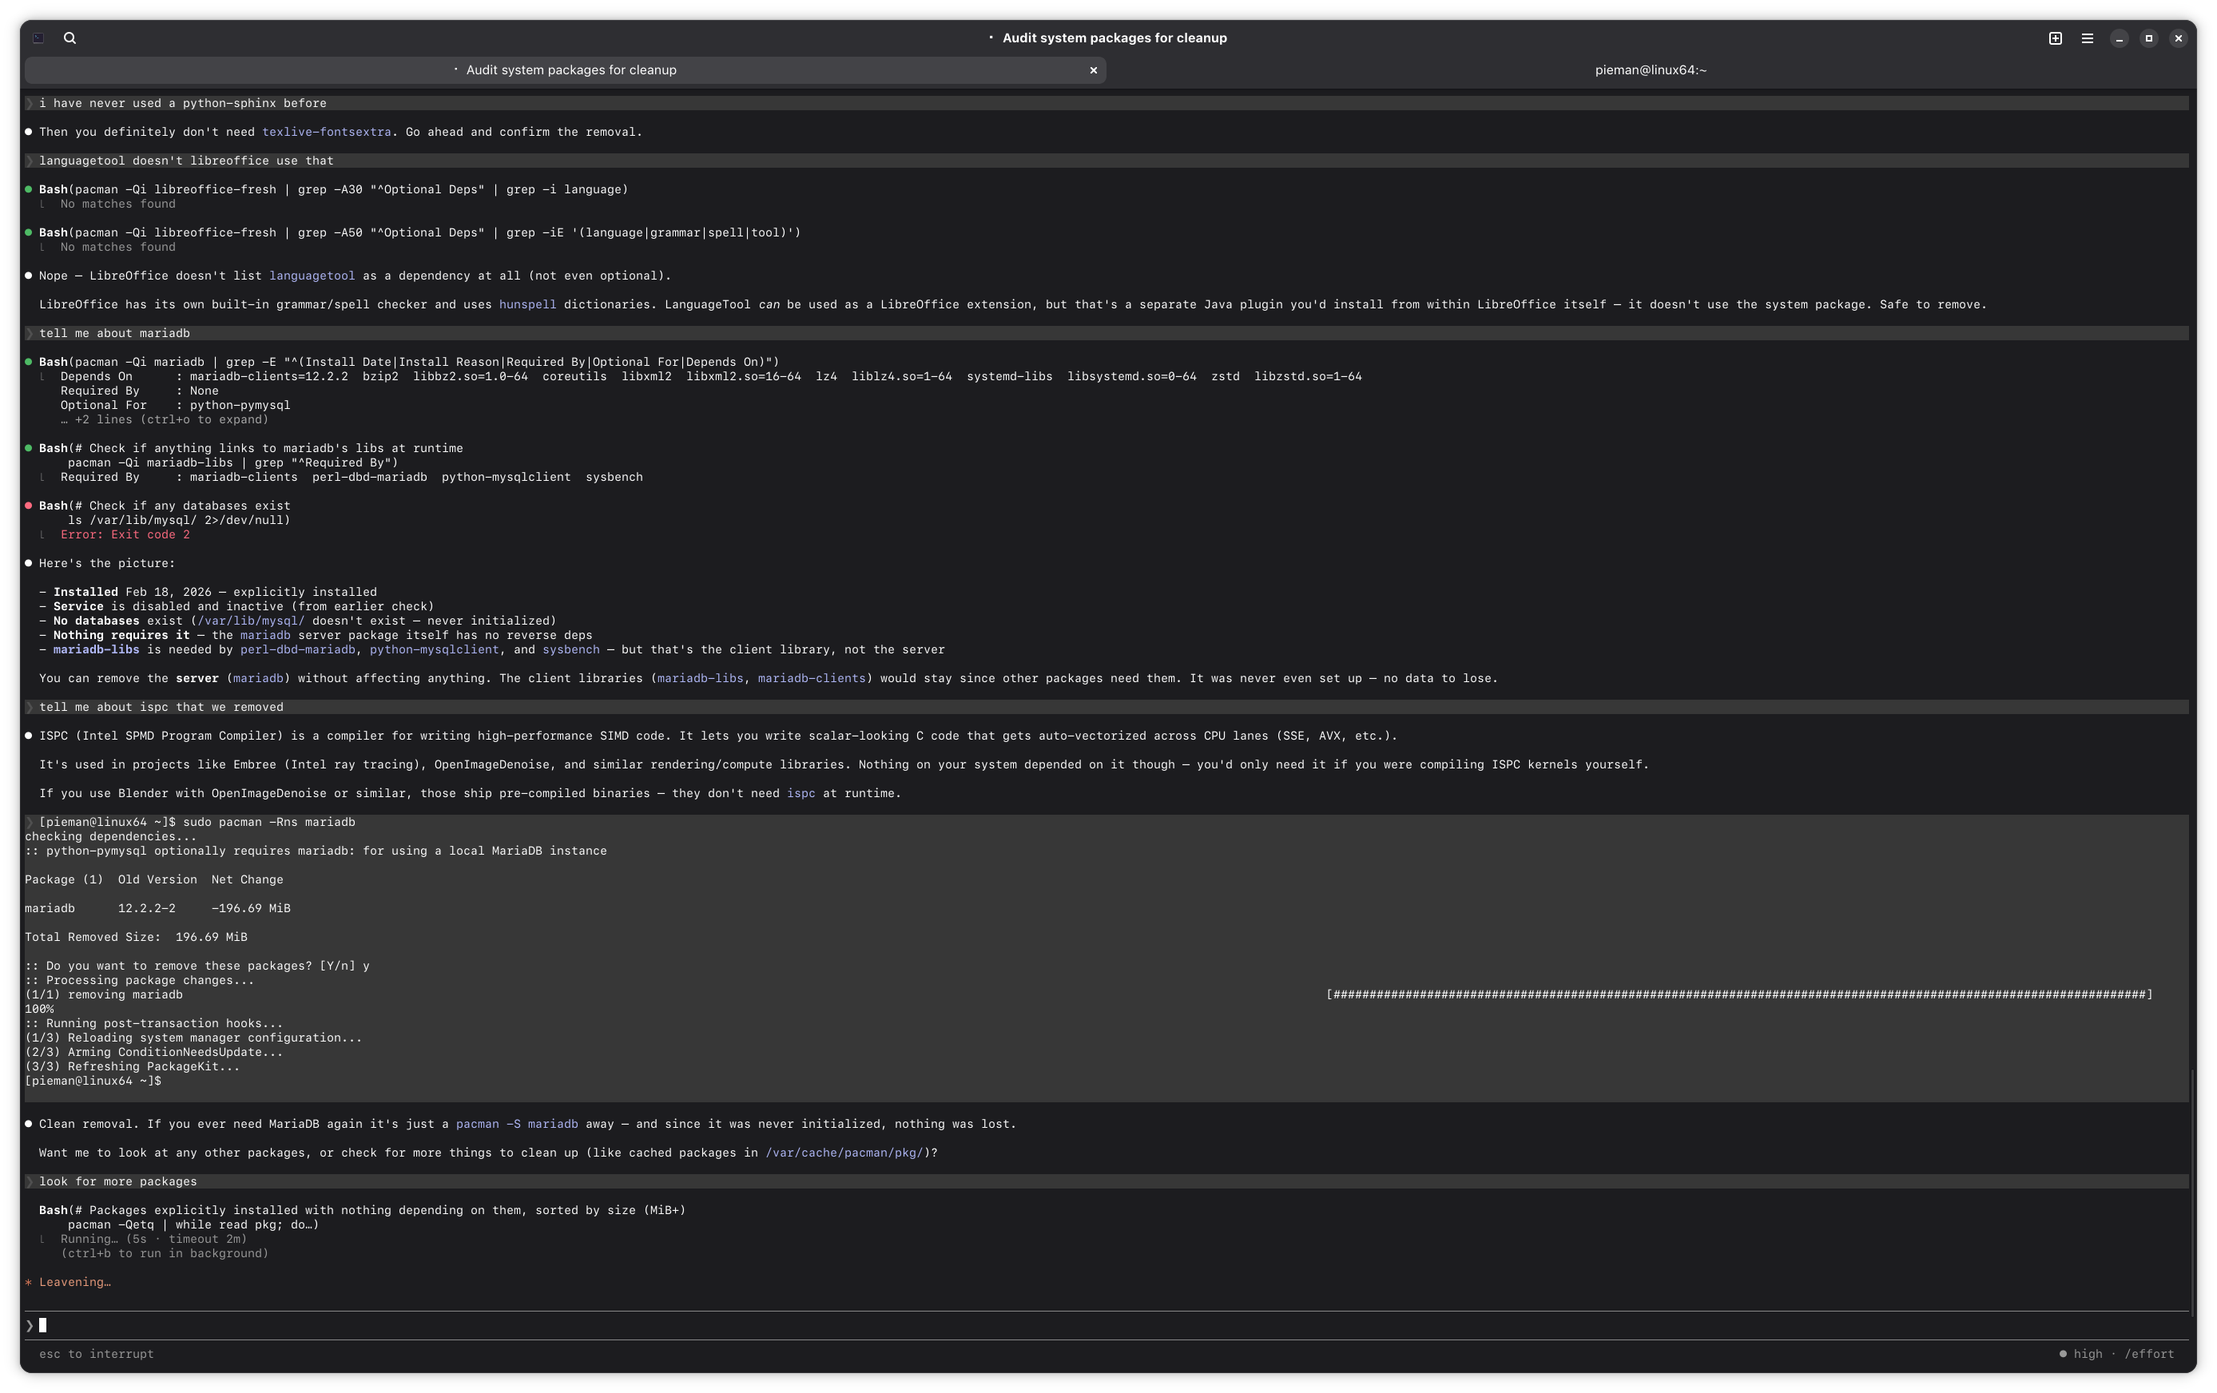Click chevron beside 'look for more packages' prompt
The height and width of the screenshot is (1393, 2217).
[30, 1181]
